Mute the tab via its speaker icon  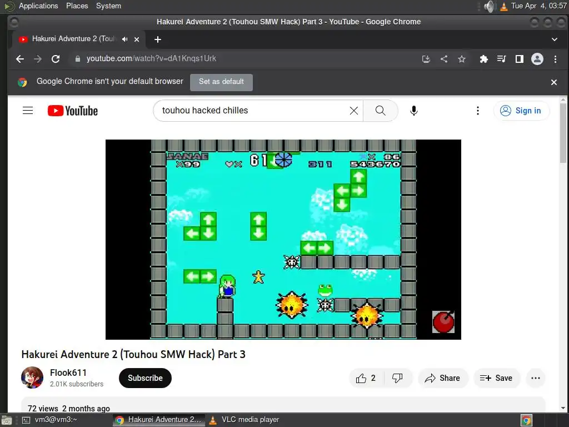coord(125,39)
